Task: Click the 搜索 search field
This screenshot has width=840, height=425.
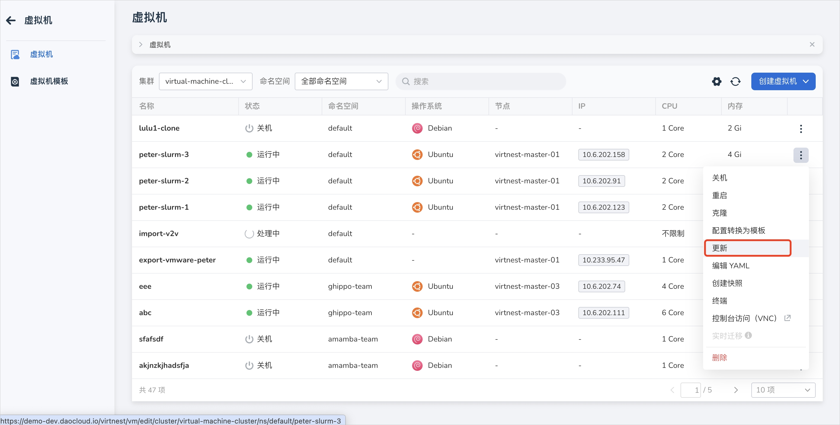Action: coord(480,81)
